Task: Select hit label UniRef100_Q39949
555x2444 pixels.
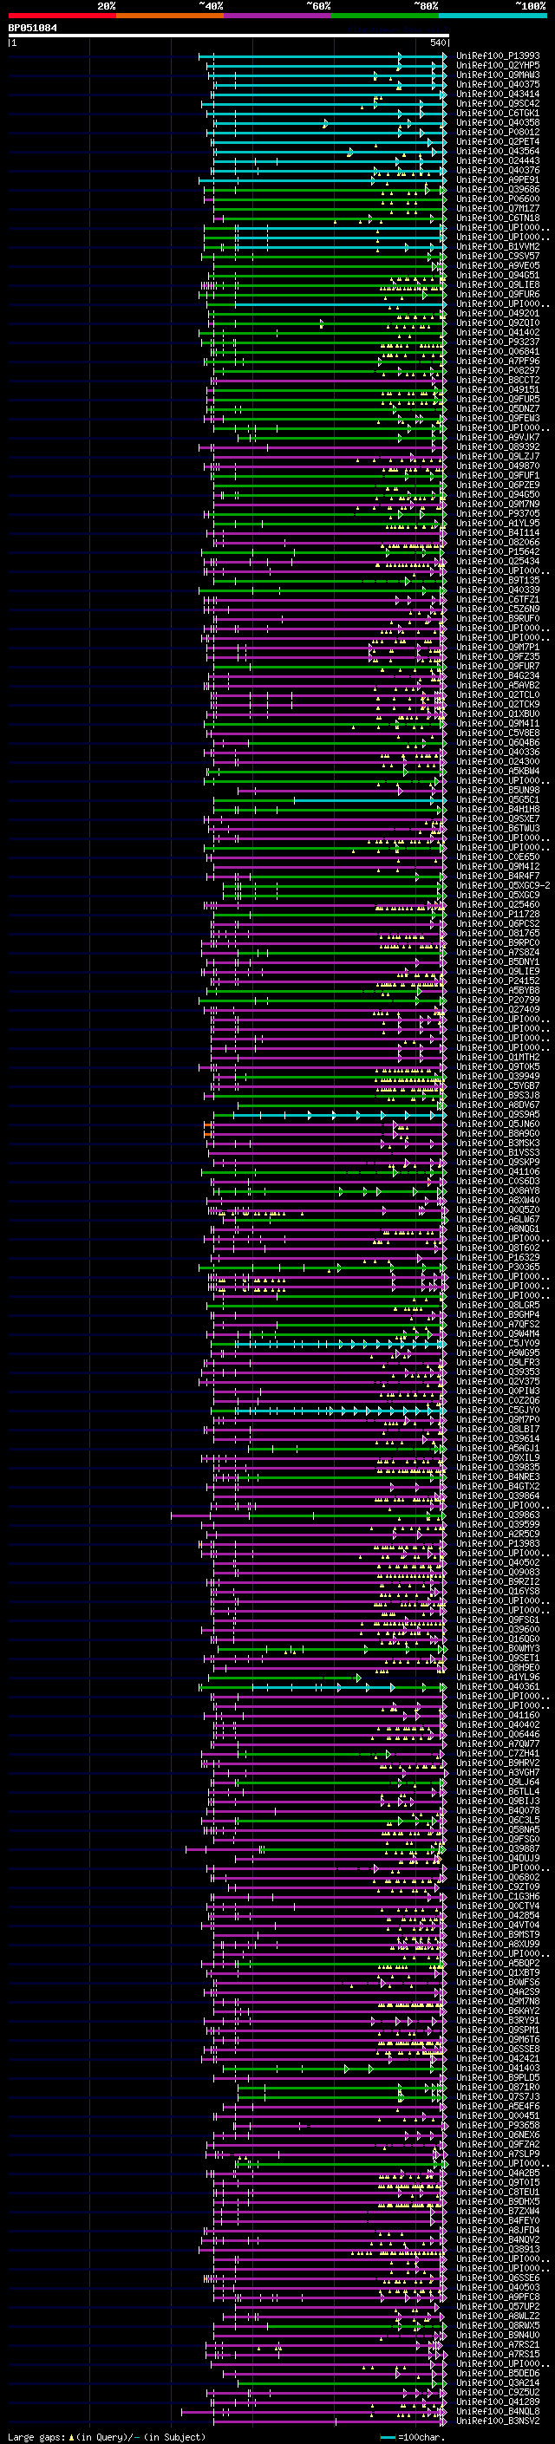Action: (x=498, y=1077)
